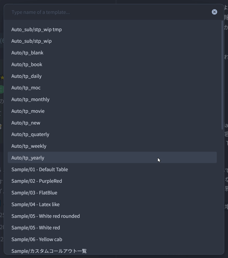The image size is (228, 258).
Task: Select the Auto/tp_monthly template
Action: pyautogui.click(x=30, y=100)
